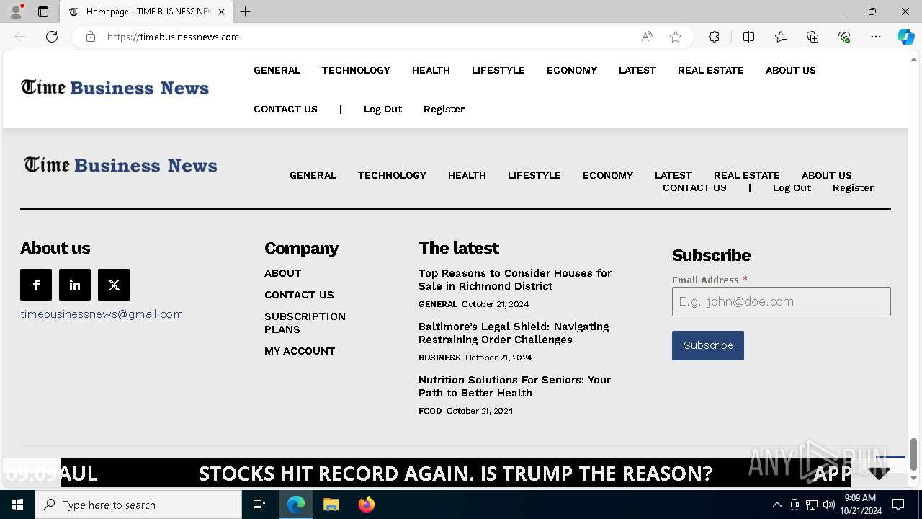Image resolution: width=922 pixels, height=519 pixels.
Task: Open Tab actions menu
Action: click(x=43, y=12)
